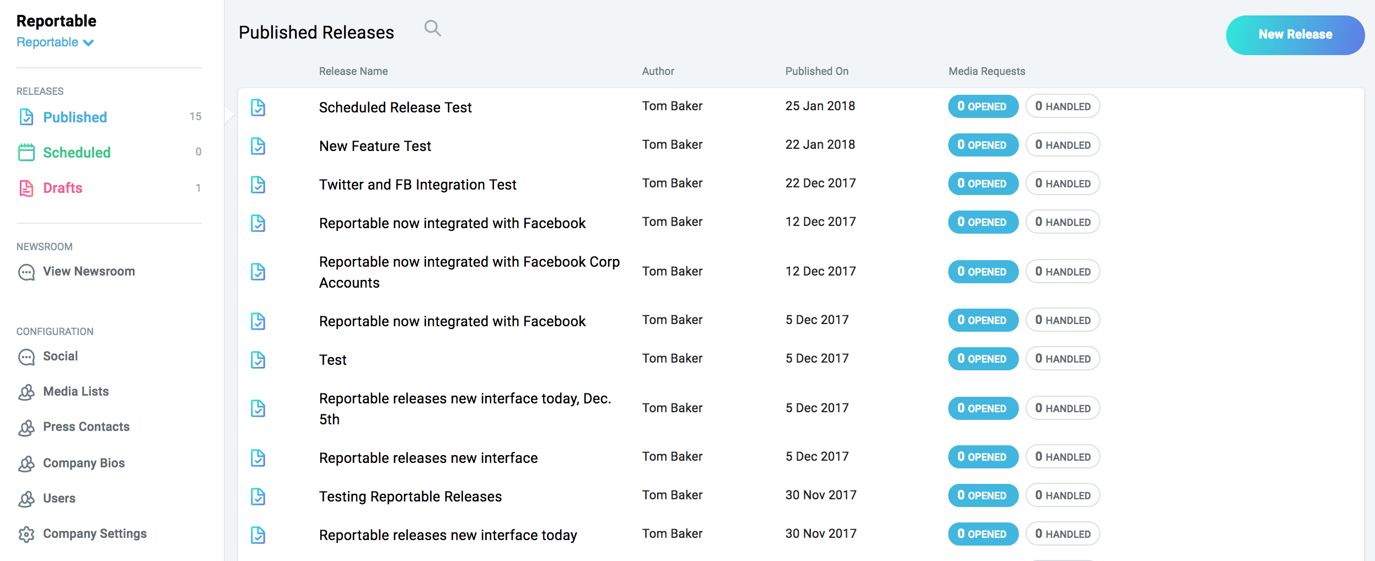Image resolution: width=1375 pixels, height=561 pixels.
Task: Click 0 OPENED for New Feature Test
Action: (x=983, y=145)
